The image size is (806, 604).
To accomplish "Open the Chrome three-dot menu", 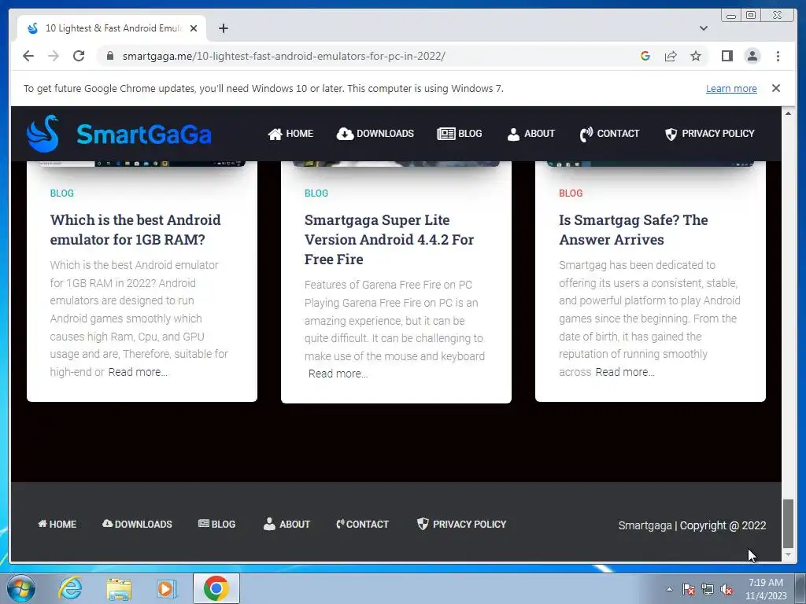I will tap(778, 56).
